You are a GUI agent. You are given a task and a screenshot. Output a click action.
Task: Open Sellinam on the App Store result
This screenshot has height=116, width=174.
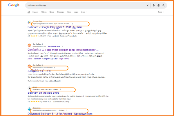click(x=43, y=93)
